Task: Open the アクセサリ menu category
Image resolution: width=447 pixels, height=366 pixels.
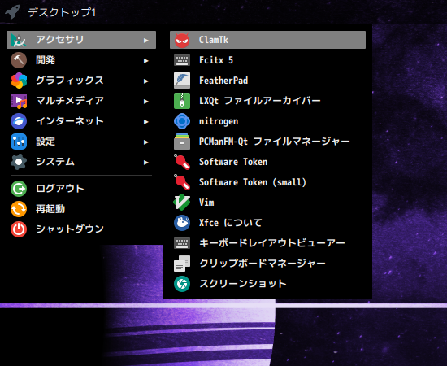Action: (81, 40)
